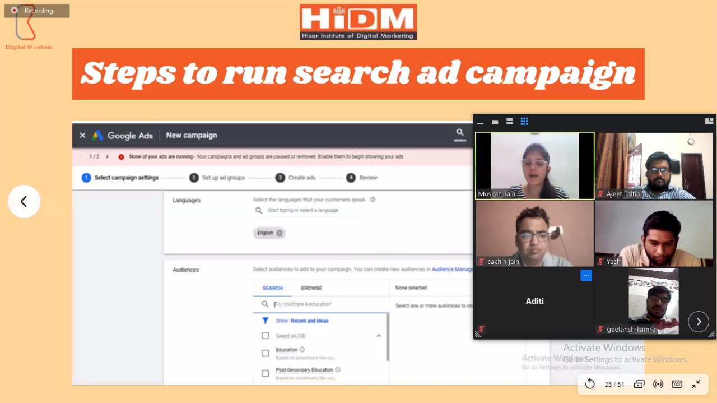
Task: Close the New campaign window with X
Action: point(82,135)
